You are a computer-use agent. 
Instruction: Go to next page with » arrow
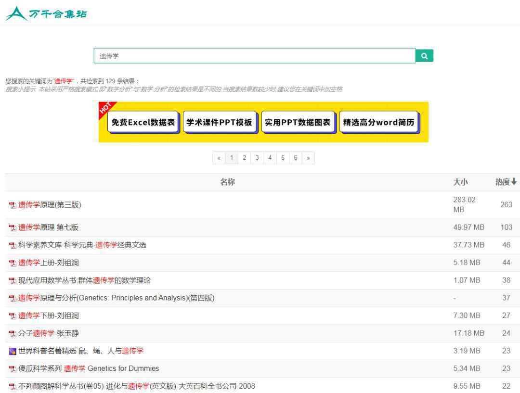click(308, 158)
